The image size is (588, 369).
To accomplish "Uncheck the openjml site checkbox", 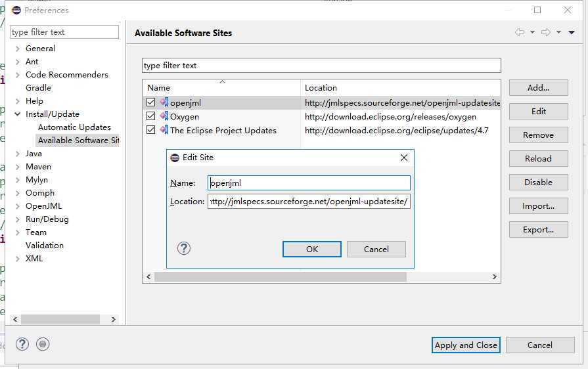I will pyautogui.click(x=150, y=102).
